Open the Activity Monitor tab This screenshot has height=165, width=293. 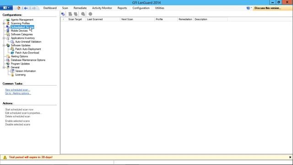coord(102,8)
